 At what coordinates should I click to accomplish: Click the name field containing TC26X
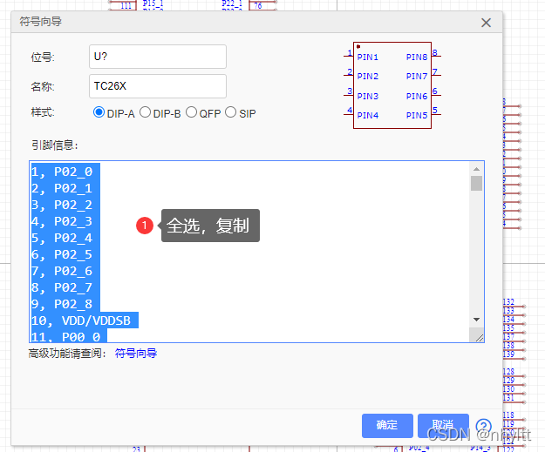click(158, 86)
